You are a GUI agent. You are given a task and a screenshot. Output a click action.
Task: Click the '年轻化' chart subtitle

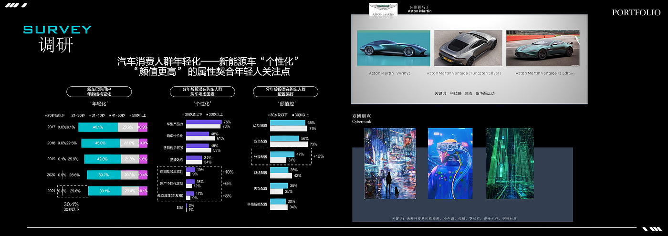tap(99, 103)
